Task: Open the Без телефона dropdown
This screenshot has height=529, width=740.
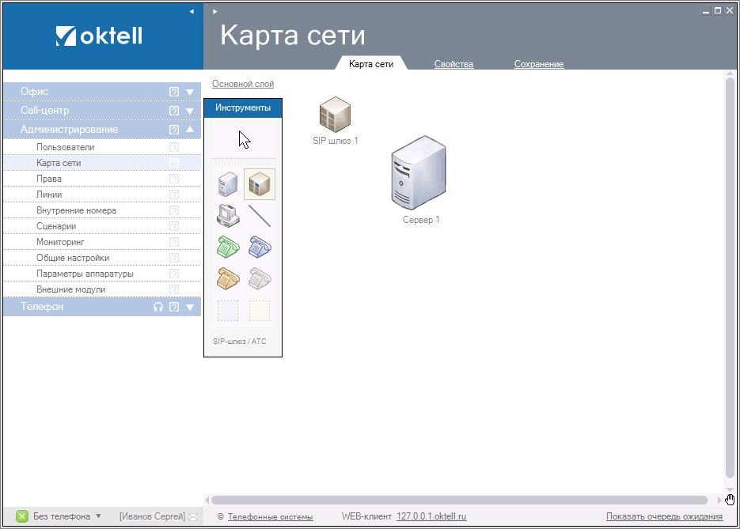Action: pyautogui.click(x=98, y=516)
